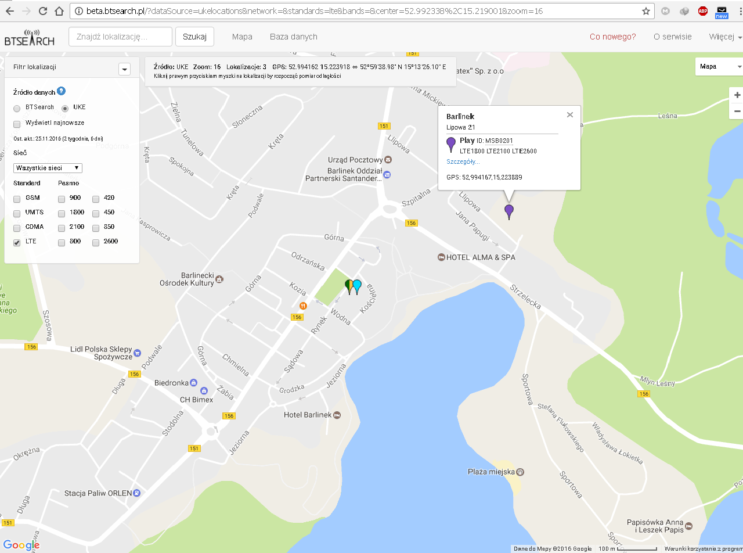This screenshot has width=743, height=553.
Task: Click the CH Bimex place label
Action: tap(196, 400)
